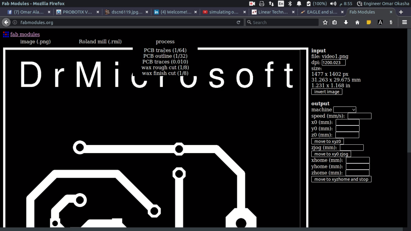Select PCB traces (1/64) process
The width and height of the screenshot is (411, 231).
click(165, 50)
